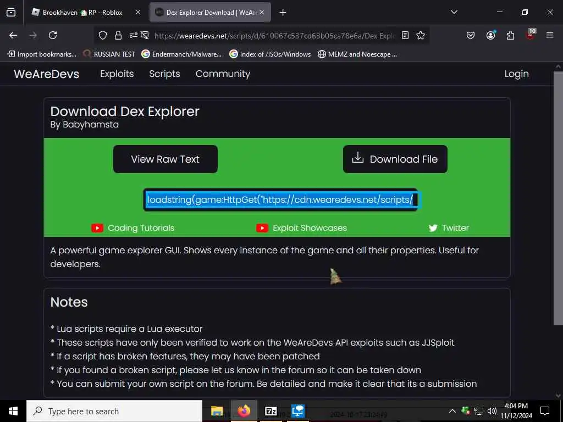
Task: Click the taskbar search box
Action: coord(114,411)
